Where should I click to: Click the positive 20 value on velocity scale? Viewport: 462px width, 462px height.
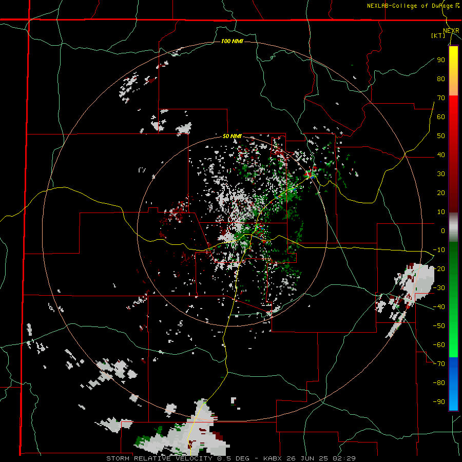[441, 192]
